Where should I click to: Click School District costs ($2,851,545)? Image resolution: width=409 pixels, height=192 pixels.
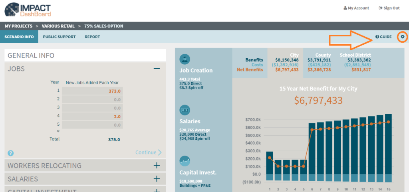(357, 65)
